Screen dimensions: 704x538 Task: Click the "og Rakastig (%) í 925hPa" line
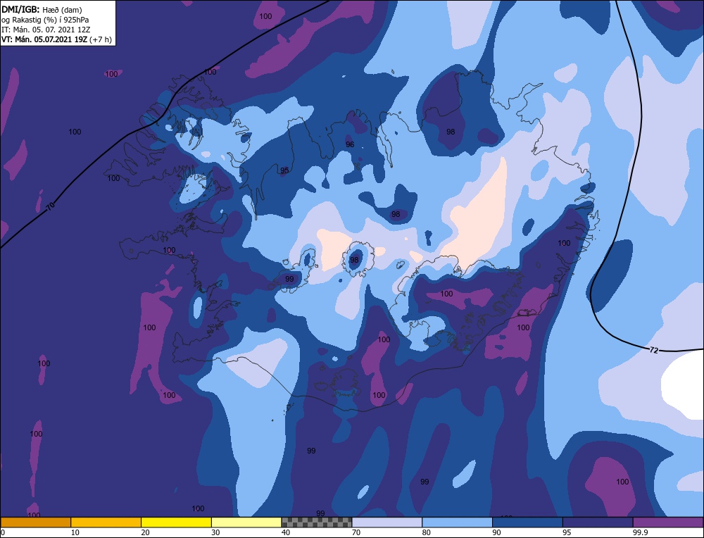click(45, 20)
